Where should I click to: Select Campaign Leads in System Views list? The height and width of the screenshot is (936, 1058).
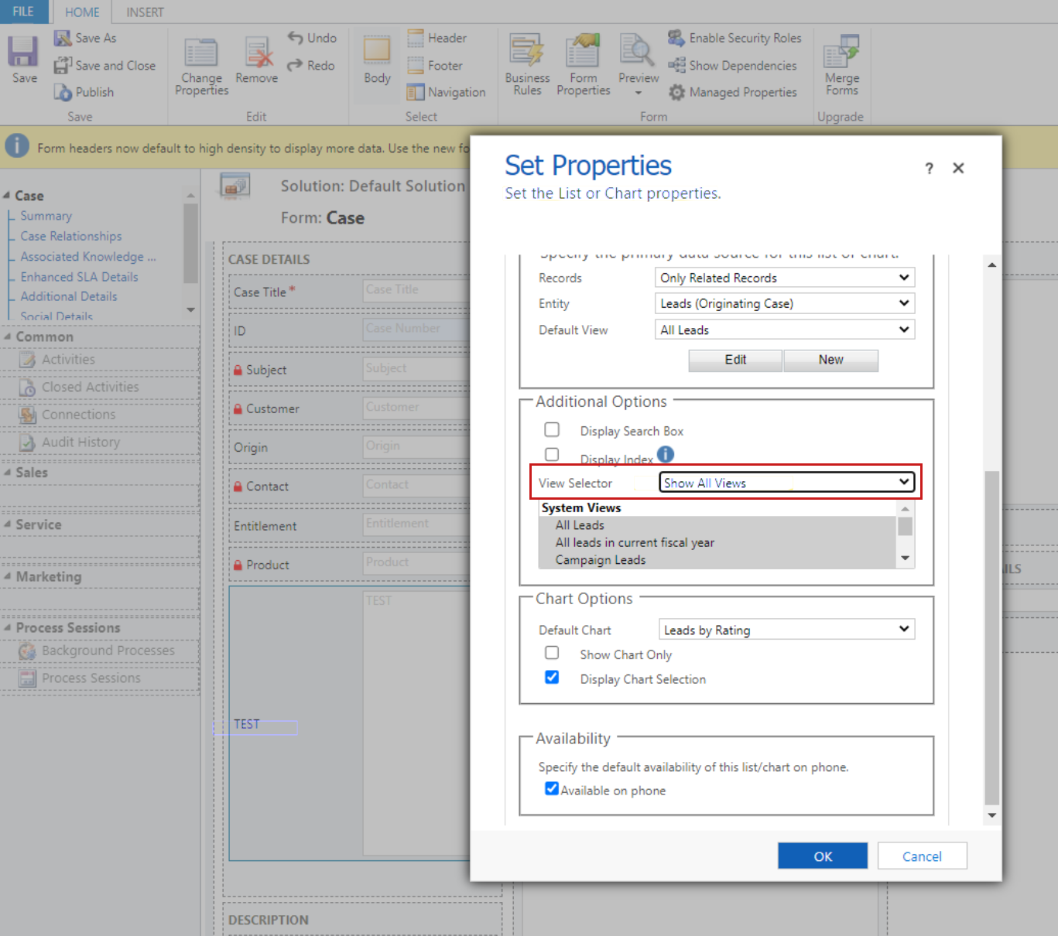tap(600, 560)
